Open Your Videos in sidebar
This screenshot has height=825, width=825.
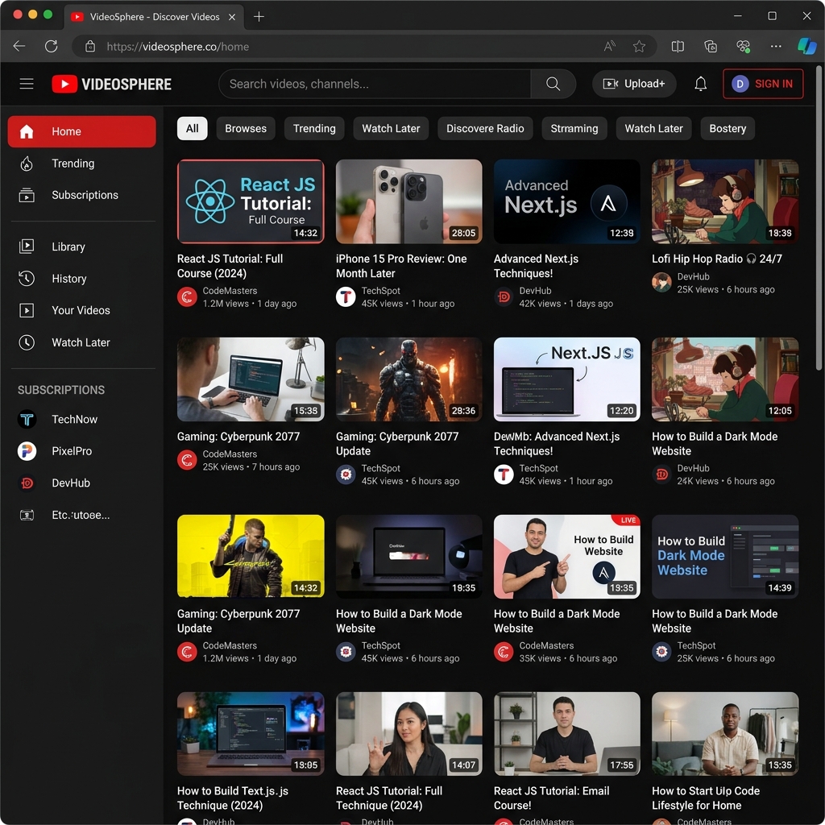tap(81, 310)
